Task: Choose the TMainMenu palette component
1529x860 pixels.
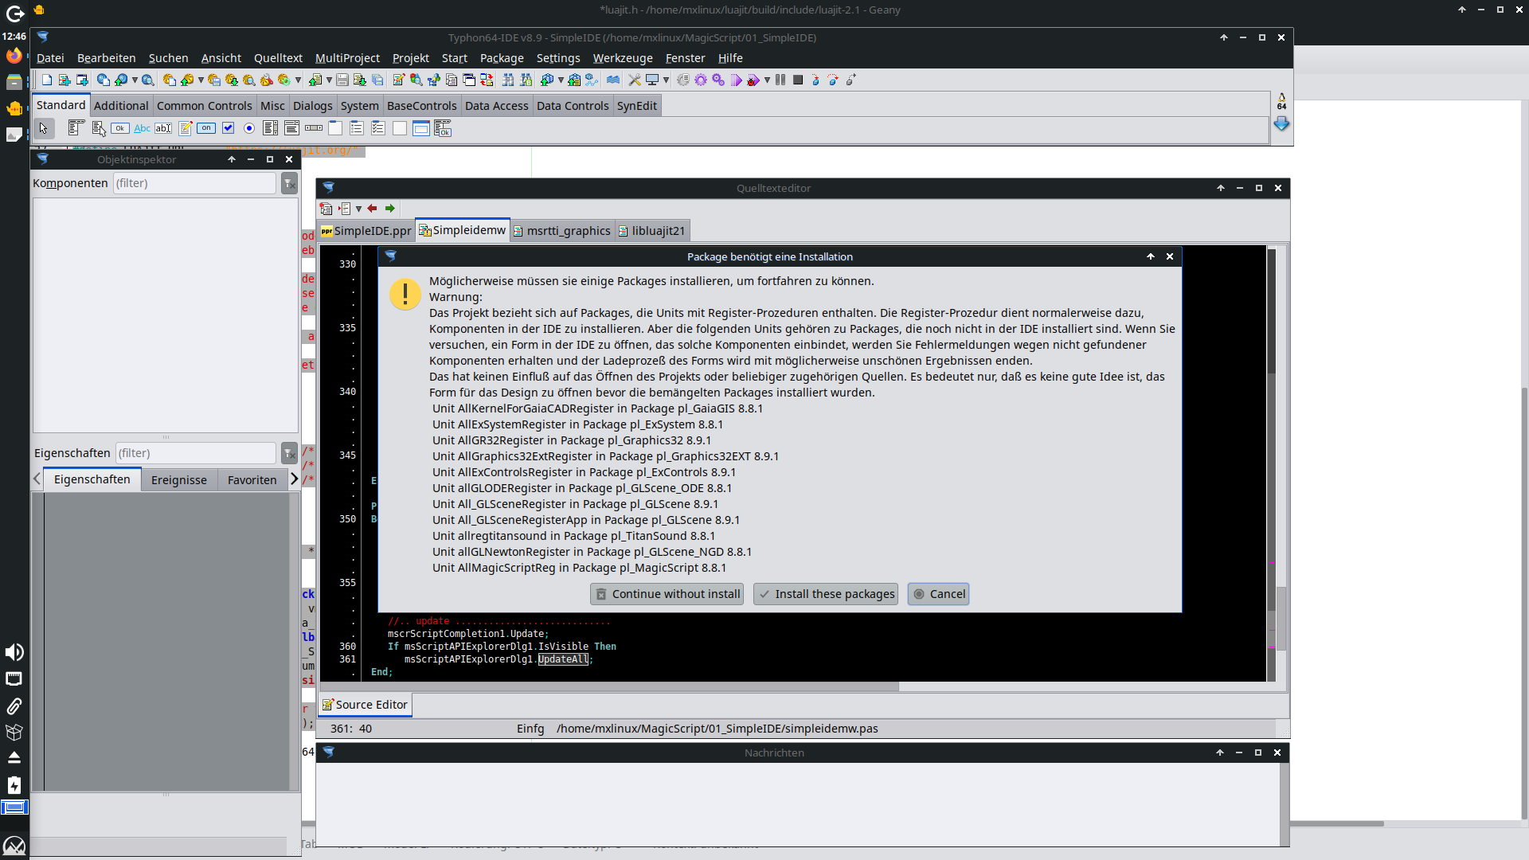Action: tap(76, 128)
